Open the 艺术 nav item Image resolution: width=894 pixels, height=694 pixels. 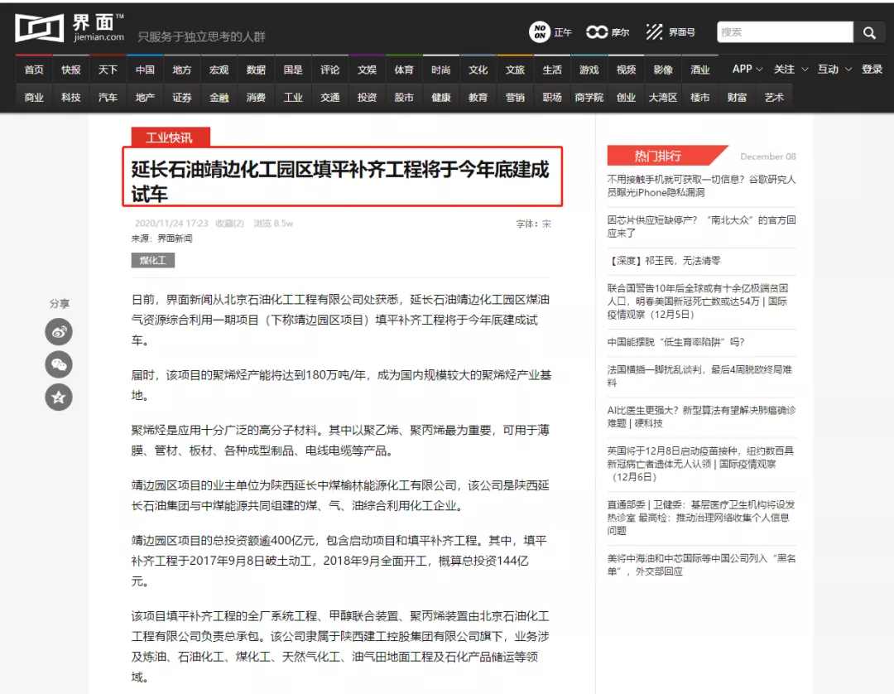[774, 98]
